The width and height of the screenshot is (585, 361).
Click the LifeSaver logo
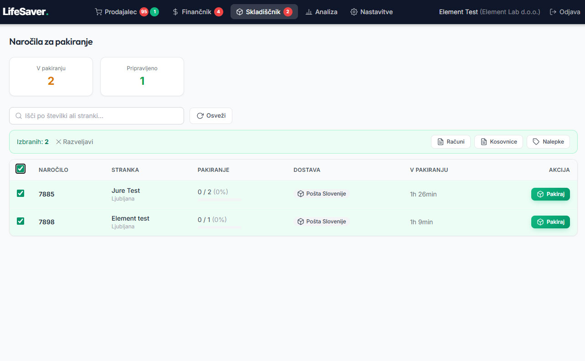coord(26,11)
